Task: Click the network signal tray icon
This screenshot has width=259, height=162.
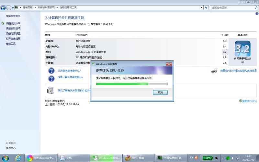Action: click(x=238, y=158)
